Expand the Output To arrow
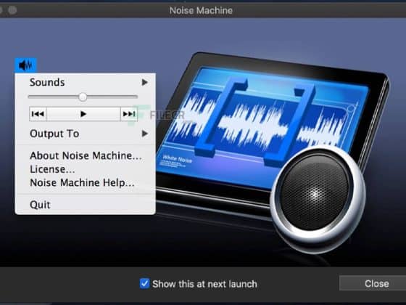 pos(145,134)
